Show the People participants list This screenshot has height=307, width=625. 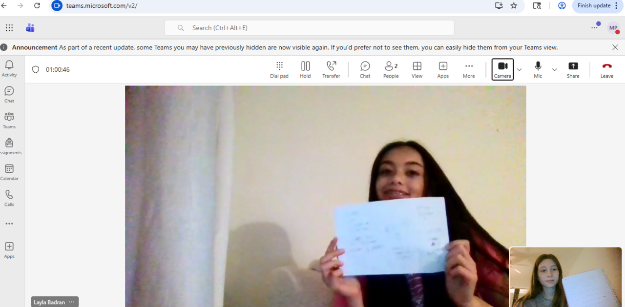[391, 70]
